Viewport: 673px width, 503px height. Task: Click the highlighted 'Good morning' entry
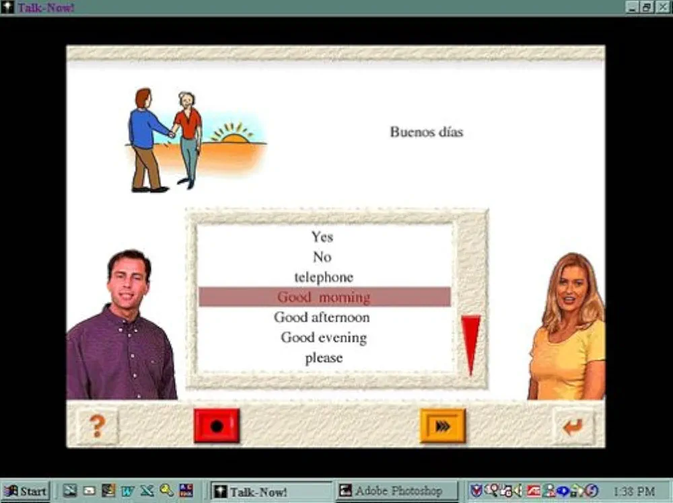click(325, 297)
